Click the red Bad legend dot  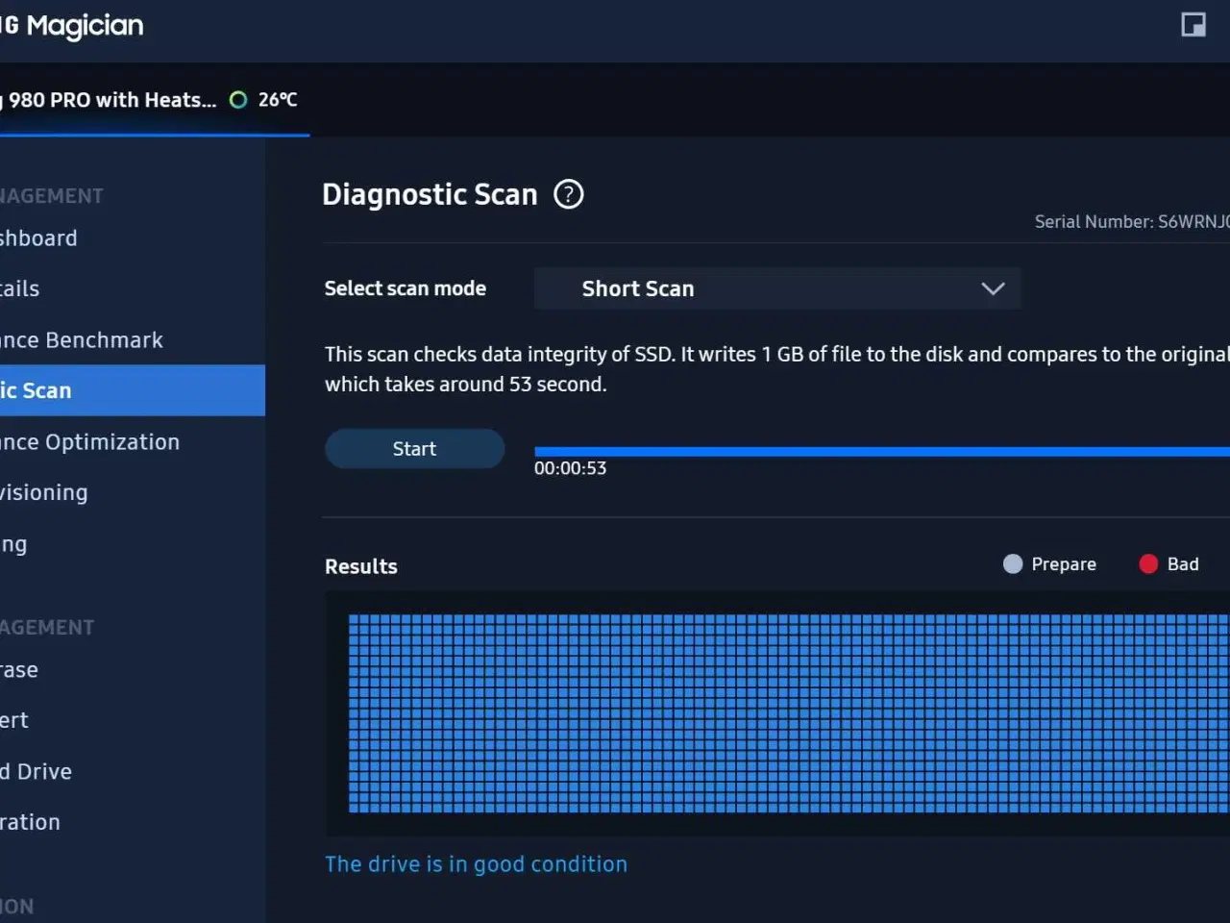pos(1147,564)
